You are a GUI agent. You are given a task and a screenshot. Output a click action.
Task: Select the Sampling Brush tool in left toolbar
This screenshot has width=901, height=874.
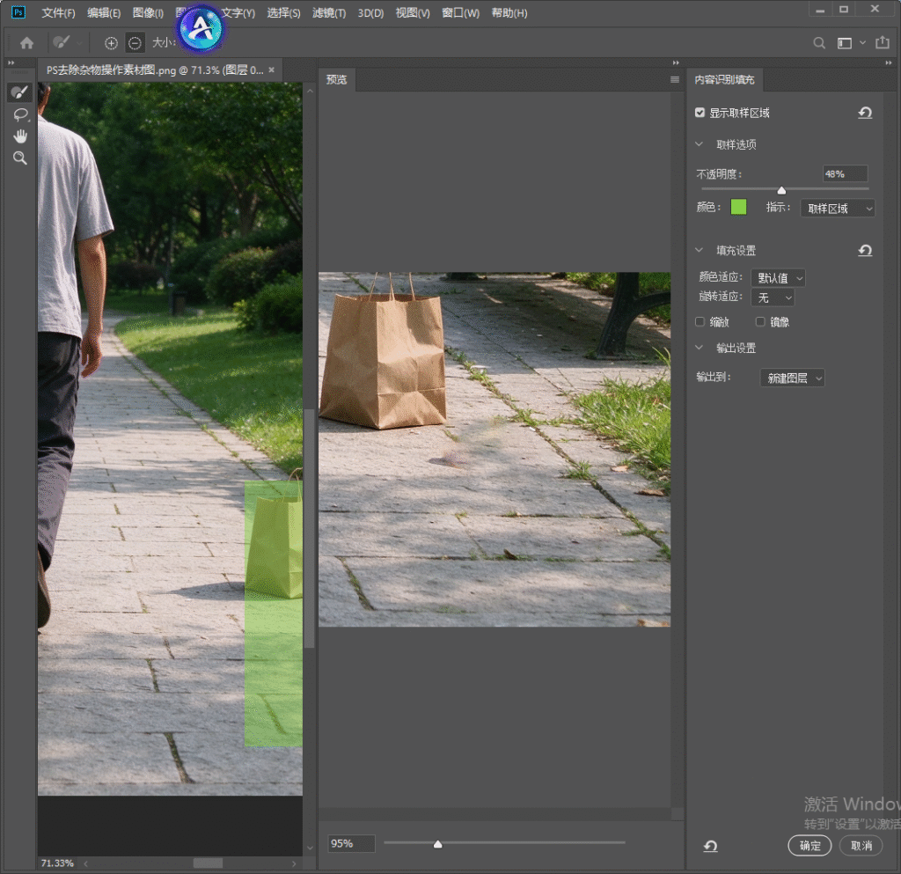[19, 92]
